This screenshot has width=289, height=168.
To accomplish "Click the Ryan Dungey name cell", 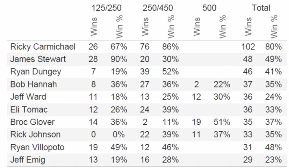I will pyautogui.click(x=36, y=72).
